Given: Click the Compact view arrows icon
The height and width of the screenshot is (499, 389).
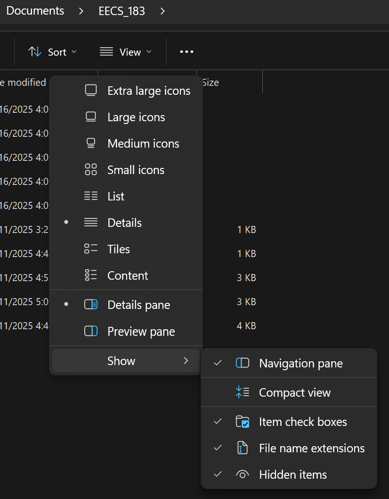Looking at the screenshot, I should click(x=243, y=392).
